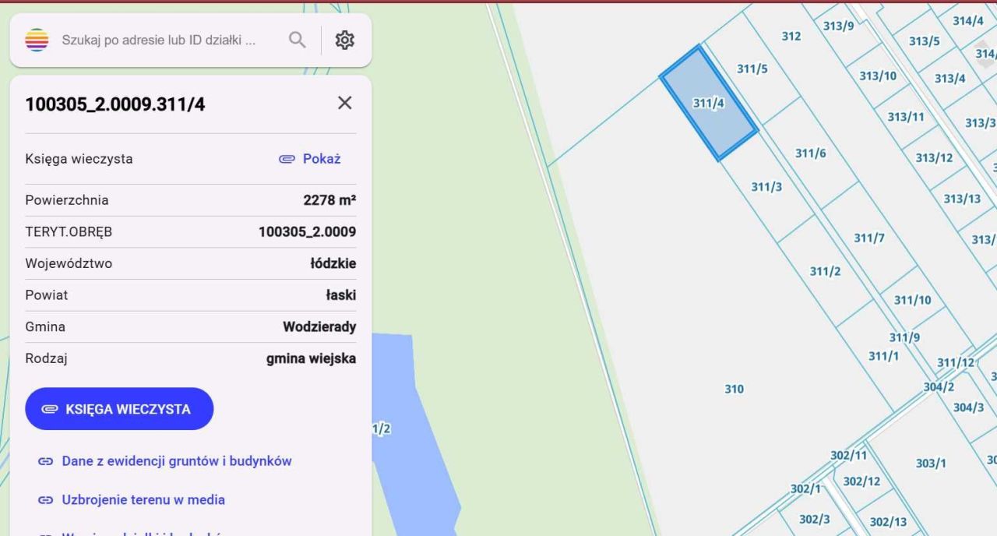Click the area value 2278 m²
This screenshot has height=536, width=997.
coord(329,200)
